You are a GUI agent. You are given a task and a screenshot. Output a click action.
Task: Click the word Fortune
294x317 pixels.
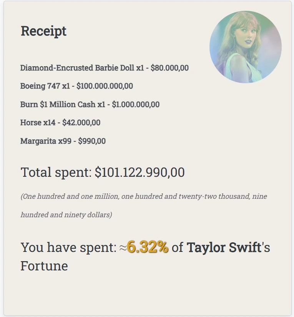click(44, 266)
